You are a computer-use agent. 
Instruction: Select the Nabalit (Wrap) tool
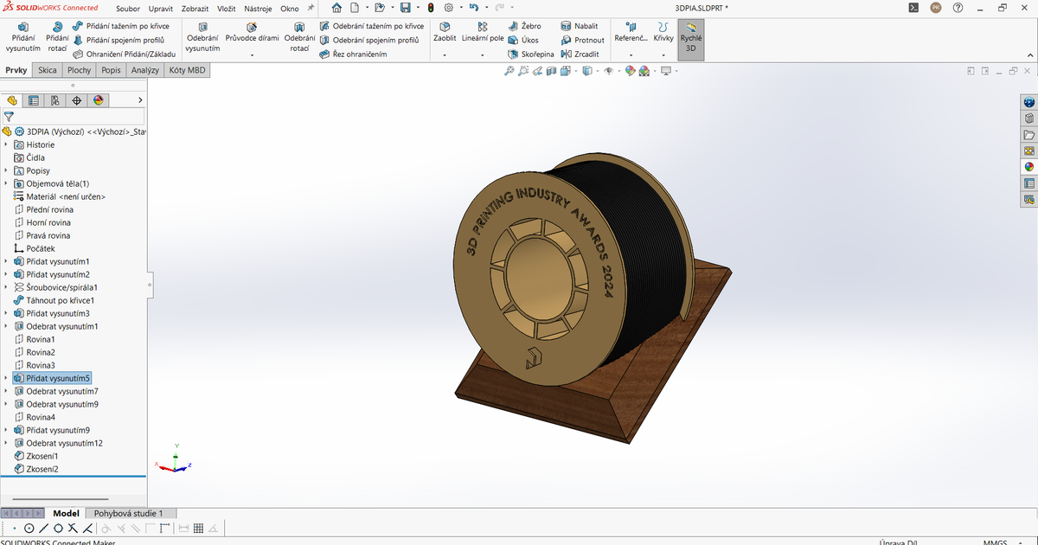point(580,25)
